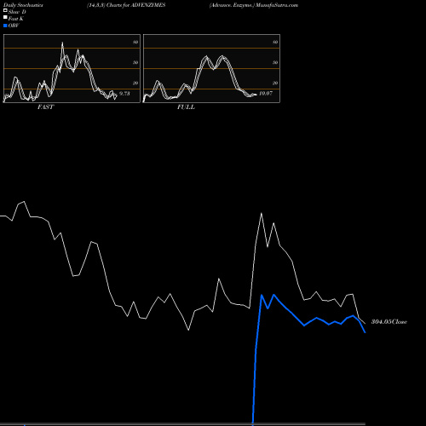Click the Fast K legend swatch

(x=5, y=18)
